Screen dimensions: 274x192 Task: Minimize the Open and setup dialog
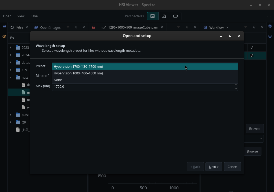click(x=221, y=36)
